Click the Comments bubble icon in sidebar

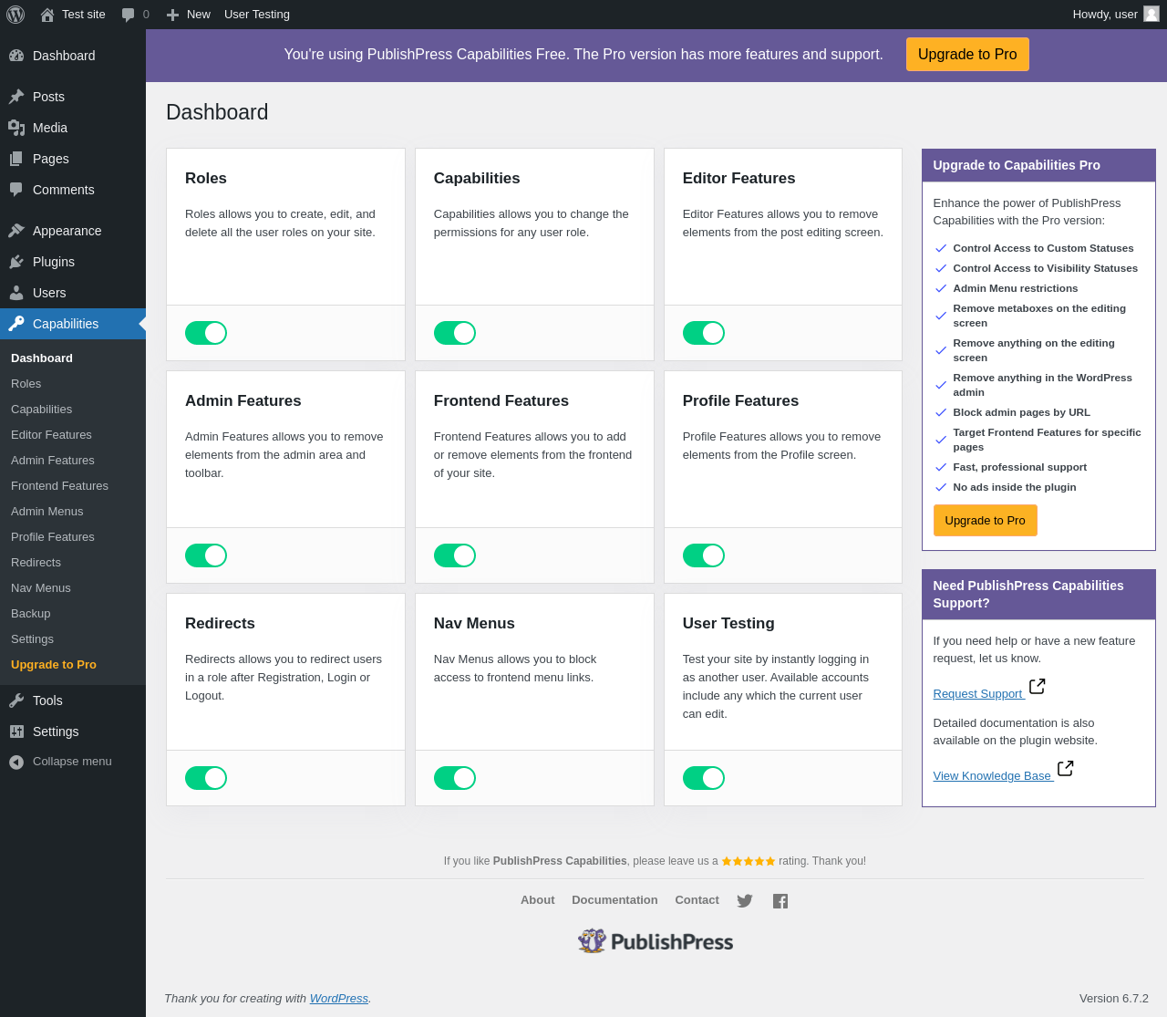coord(16,190)
